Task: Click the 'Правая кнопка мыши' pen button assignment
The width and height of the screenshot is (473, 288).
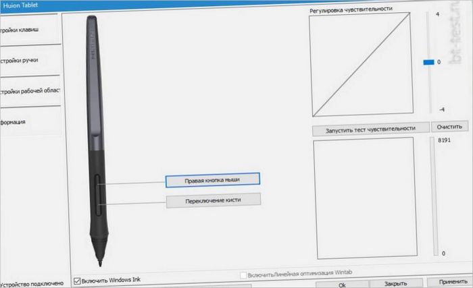Action: (x=212, y=180)
